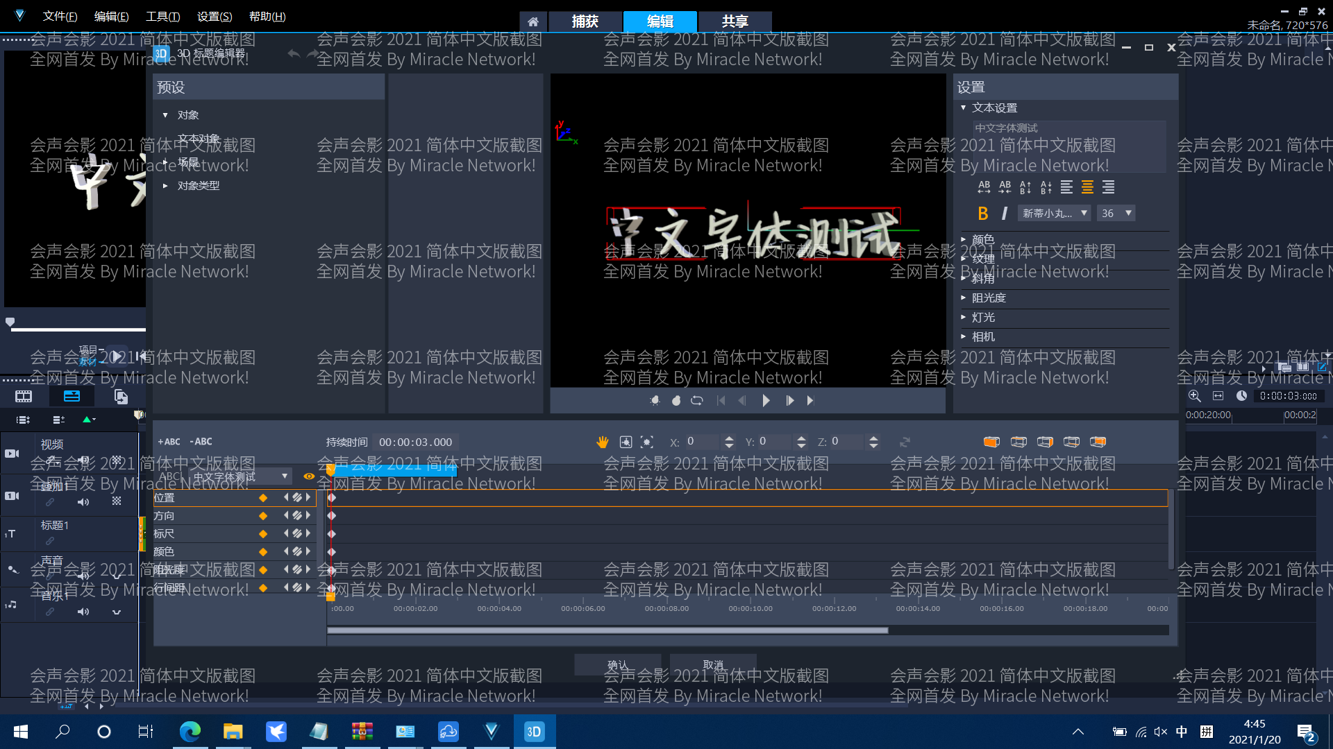Select the second face cube icon

point(1018,442)
